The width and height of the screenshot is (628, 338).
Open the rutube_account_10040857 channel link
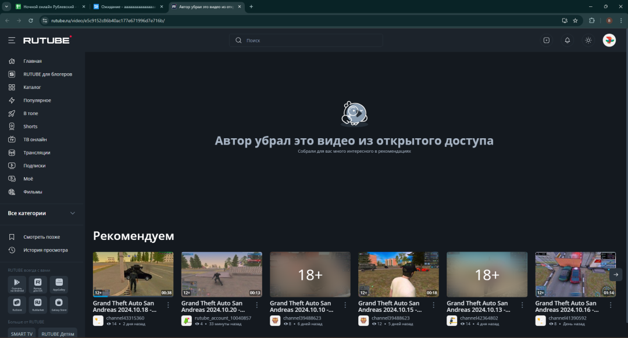(x=223, y=318)
